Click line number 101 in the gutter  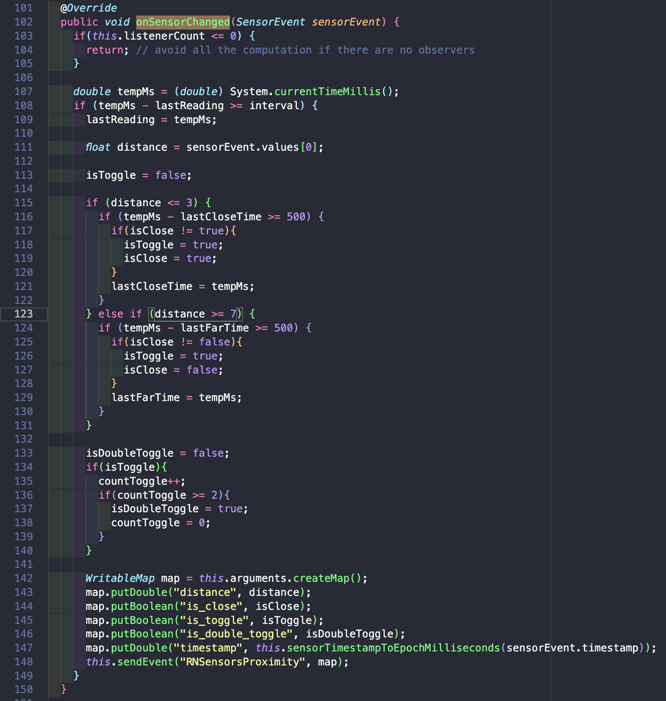coord(24,8)
